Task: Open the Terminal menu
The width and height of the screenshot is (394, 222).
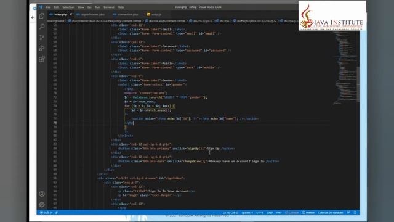Action: click(x=109, y=7)
